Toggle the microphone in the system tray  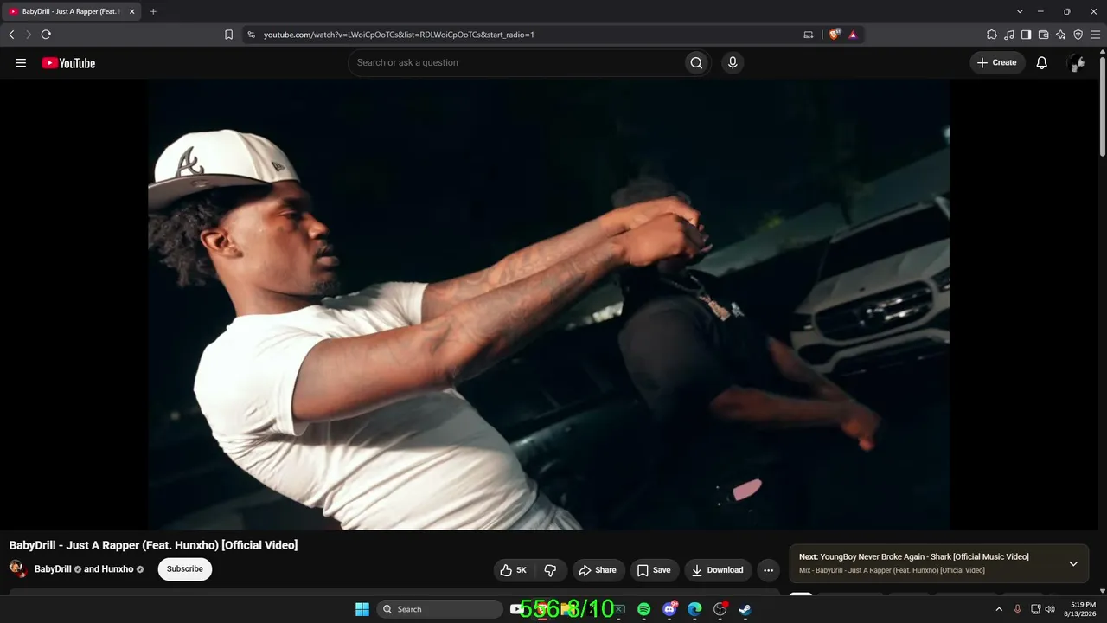[x=1017, y=609]
